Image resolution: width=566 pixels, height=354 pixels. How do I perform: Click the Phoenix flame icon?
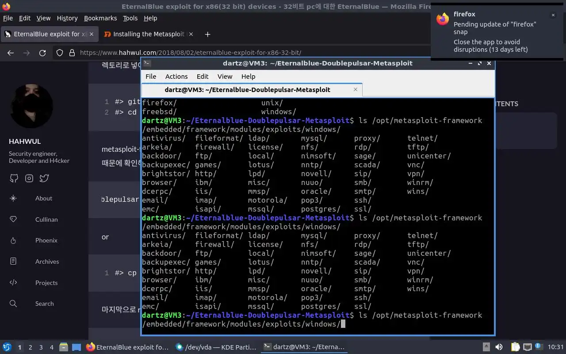[13, 240]
